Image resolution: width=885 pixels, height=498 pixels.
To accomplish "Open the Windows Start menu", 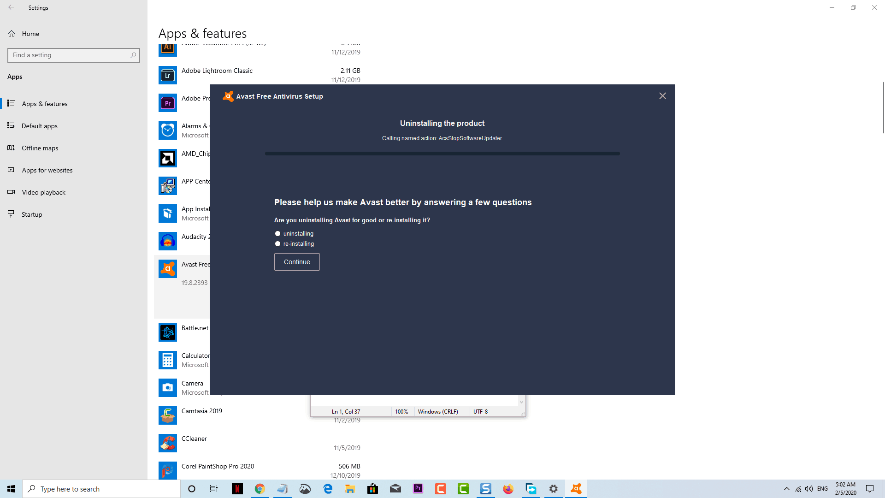I will click(x=11, y=489).
